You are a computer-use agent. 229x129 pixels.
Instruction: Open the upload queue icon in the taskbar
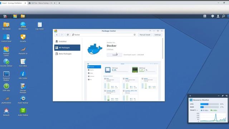pos(205,16)
